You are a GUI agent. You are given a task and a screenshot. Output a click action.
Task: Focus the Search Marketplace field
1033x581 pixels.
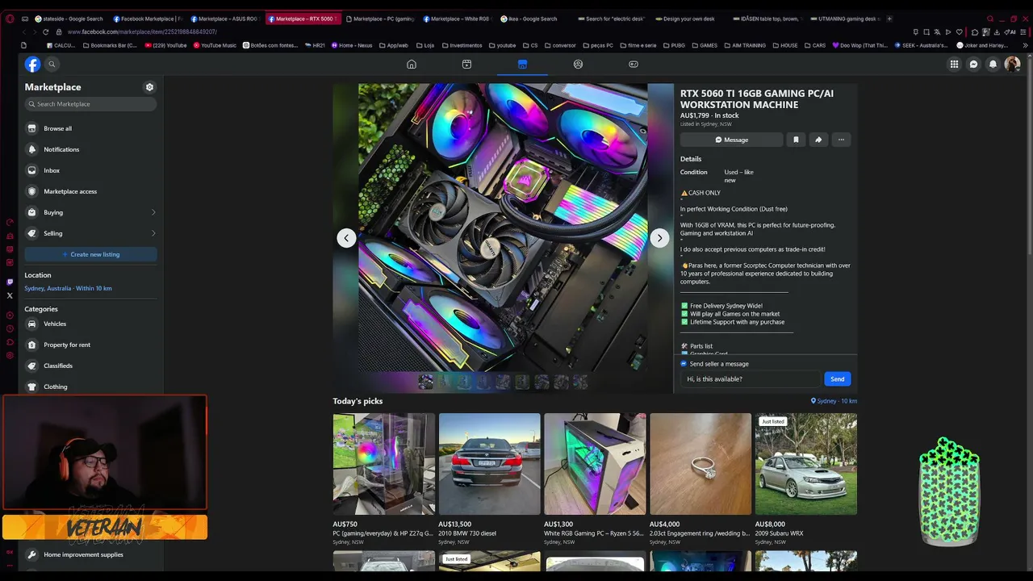pos(90,104)
